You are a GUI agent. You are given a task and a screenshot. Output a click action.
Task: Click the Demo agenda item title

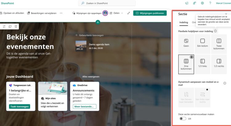coord(99,44)
